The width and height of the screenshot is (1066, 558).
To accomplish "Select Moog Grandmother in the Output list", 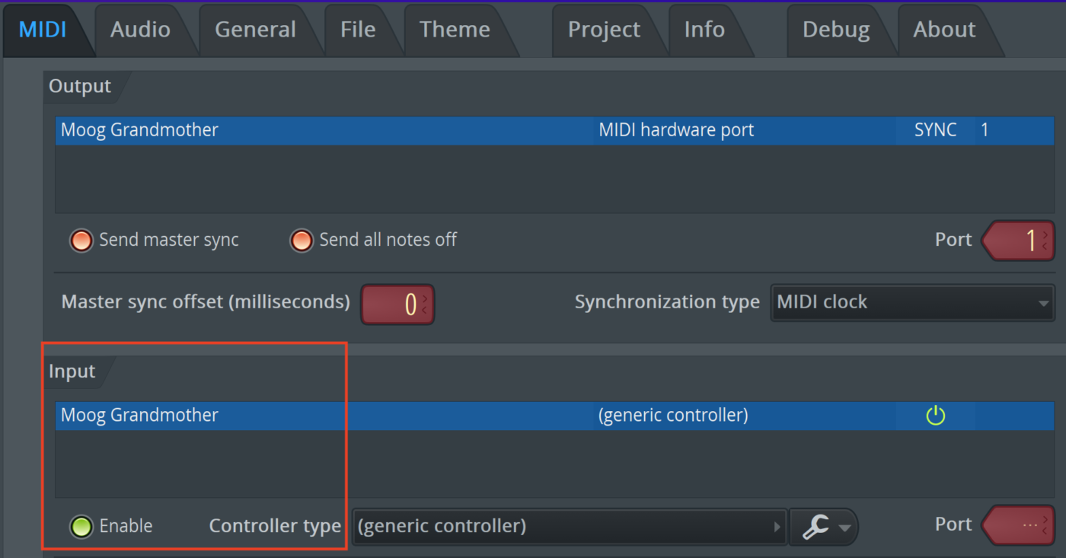I will pyautogui.click(x=140, y=130).
